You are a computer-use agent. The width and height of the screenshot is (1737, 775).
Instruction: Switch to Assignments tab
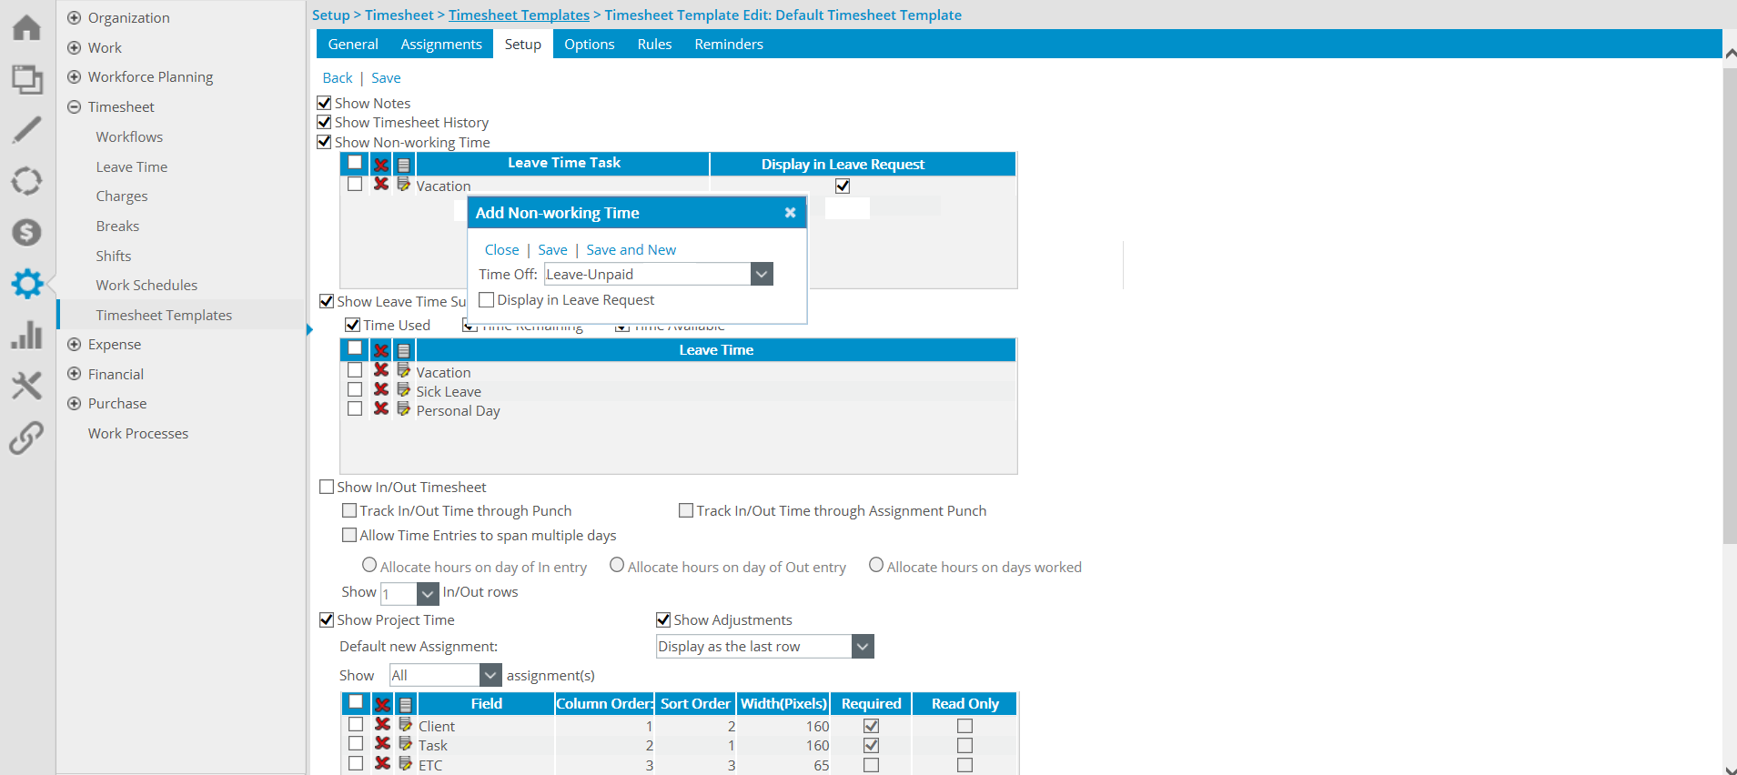tap(441, 44)
